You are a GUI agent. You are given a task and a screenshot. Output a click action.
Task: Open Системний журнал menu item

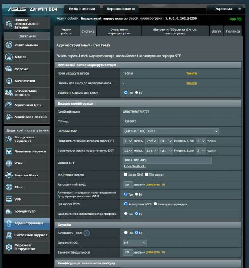[27, 235]
